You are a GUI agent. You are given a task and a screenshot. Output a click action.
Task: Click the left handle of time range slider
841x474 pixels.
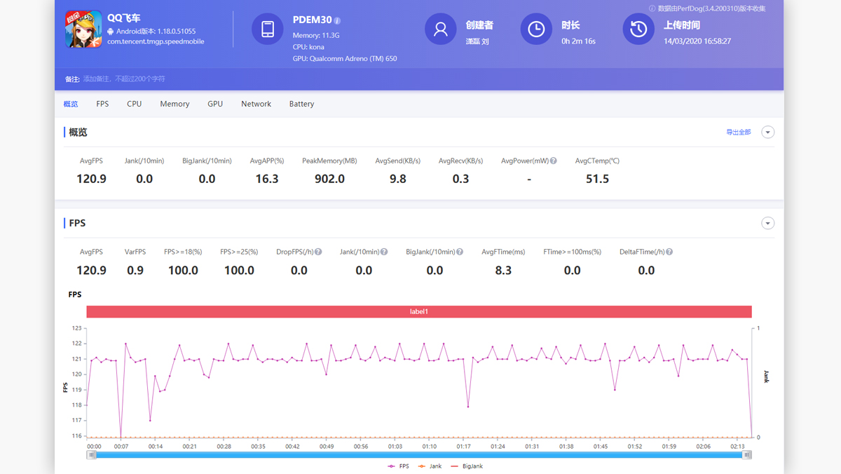coord(91,455)
